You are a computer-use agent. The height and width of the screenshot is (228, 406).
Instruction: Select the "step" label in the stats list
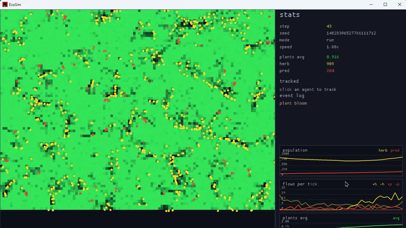coord(285,26)
